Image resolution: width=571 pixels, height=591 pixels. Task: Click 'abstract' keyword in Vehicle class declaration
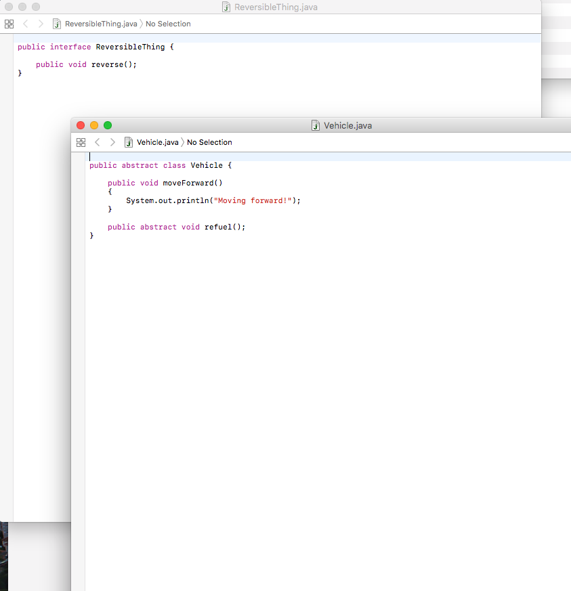pos(140,165)
